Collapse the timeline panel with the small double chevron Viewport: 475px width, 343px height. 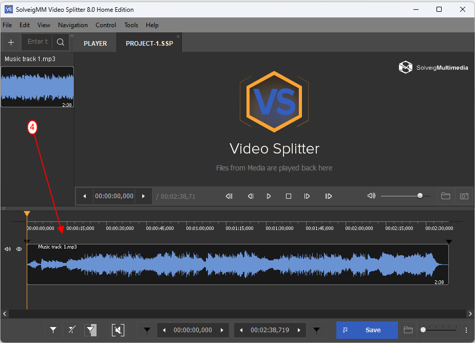tap(4, 208)
